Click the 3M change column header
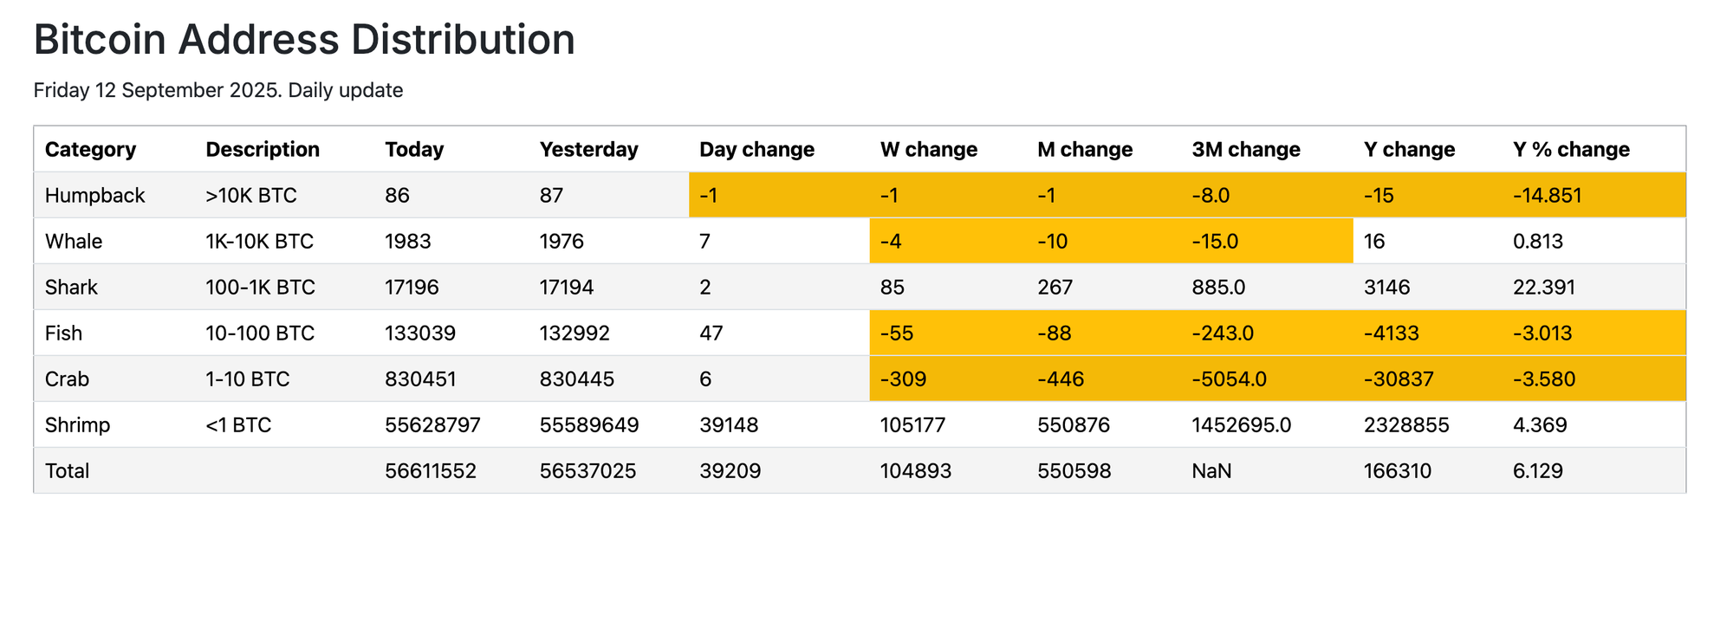The height and width of the screenshot is (628, 1733). point(1245,150)
